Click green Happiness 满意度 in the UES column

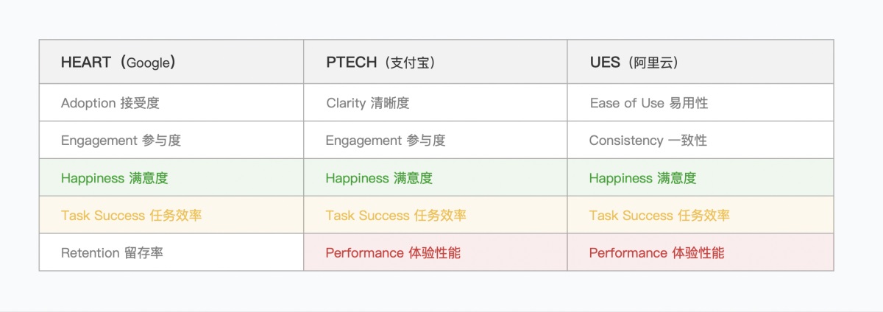(x=642, y=178)
